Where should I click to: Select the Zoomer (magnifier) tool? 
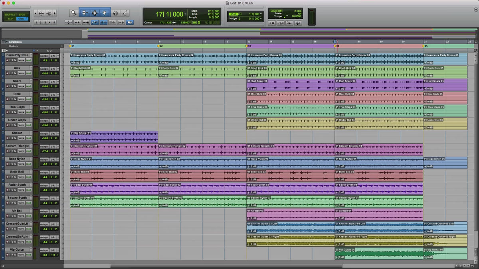coord(74,13)
